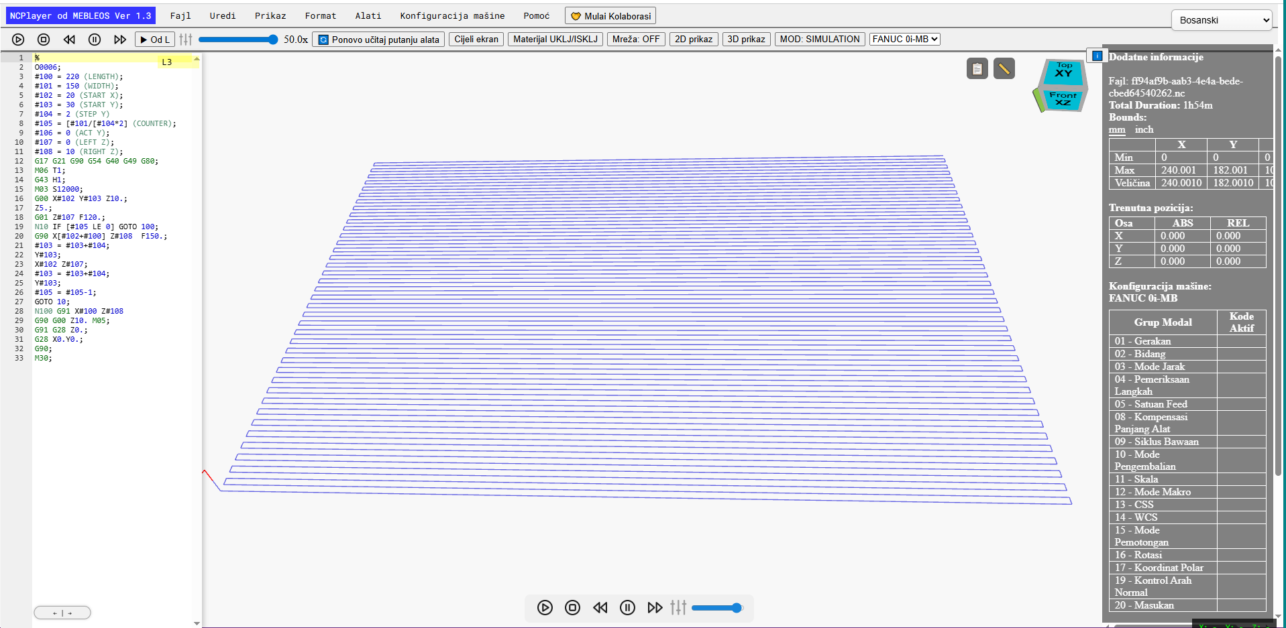Click the top toolbar fast-forward icon
This screenshot has height=628, width=1286.
pyautogui.click(x=120, y=40)
